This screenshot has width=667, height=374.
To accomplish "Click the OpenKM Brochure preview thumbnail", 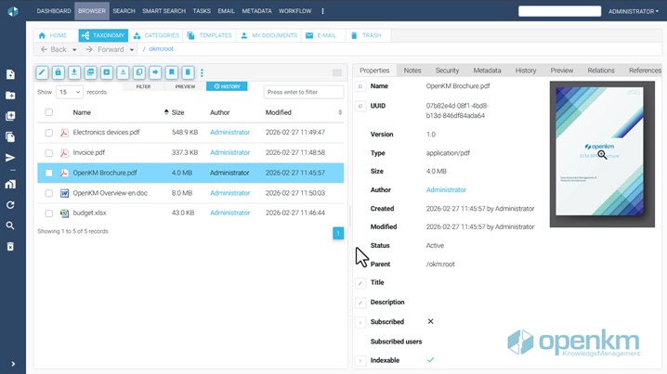I will [x=601, y=154].
